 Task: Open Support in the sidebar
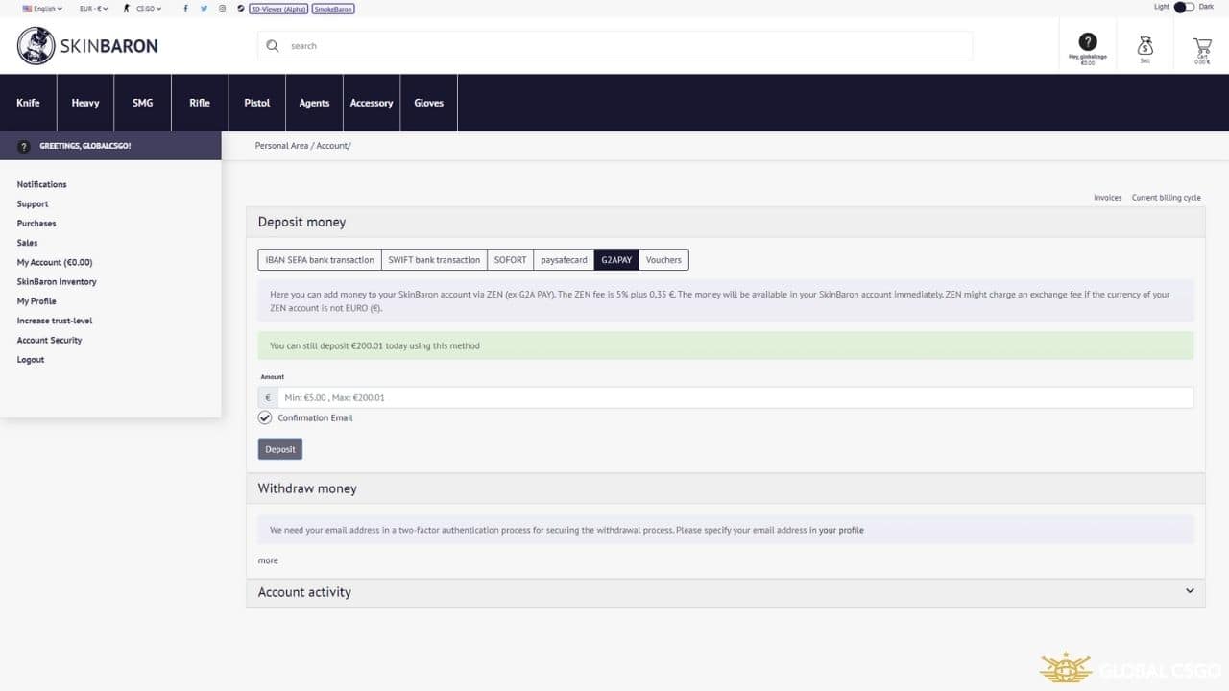point(33,203)
